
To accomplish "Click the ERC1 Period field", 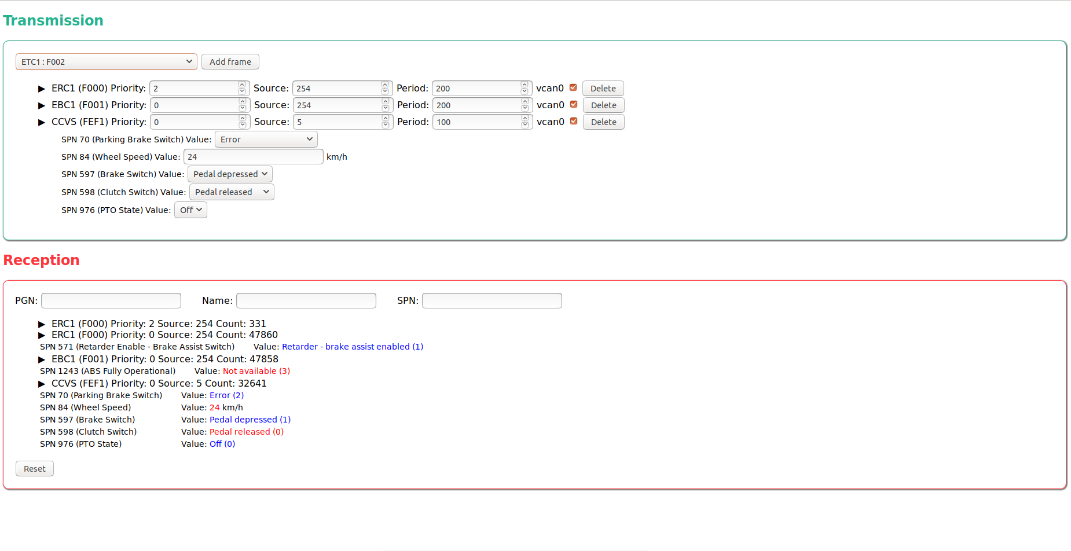I will pyautogui.click(x=482, y=89).
